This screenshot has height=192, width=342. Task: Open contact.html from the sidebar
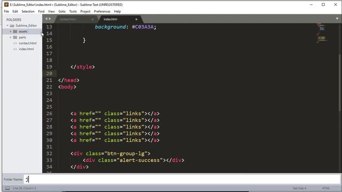point(27,43)
